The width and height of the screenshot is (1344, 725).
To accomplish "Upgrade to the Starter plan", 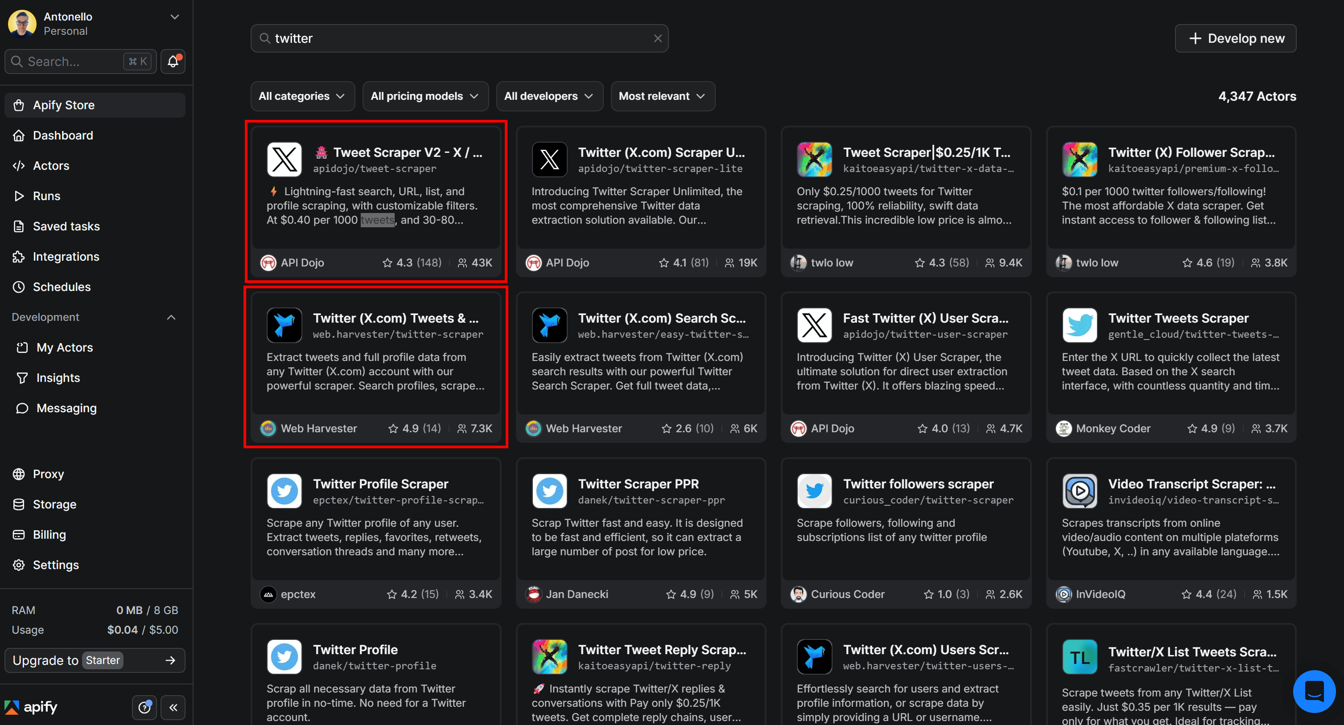I will pos(95,660).
